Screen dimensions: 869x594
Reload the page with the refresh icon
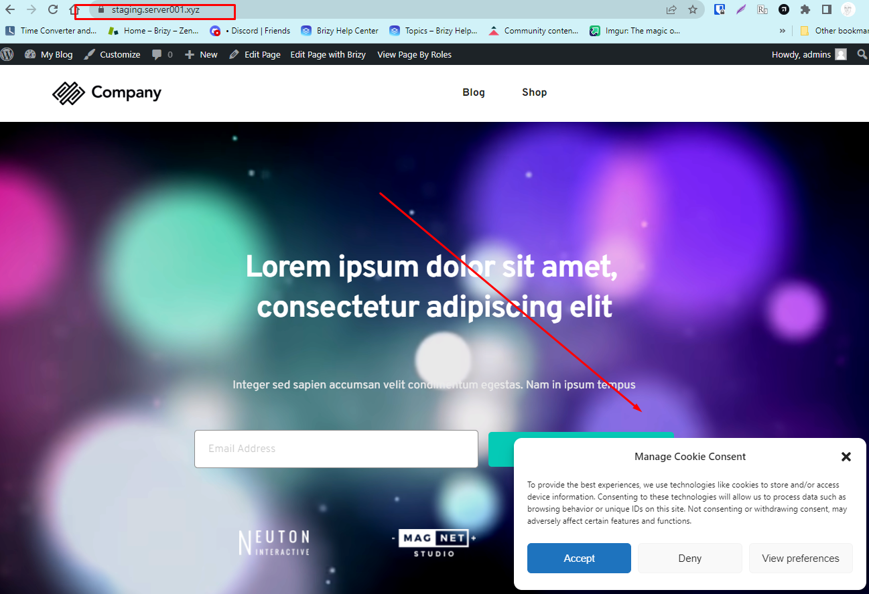(53, 9)
